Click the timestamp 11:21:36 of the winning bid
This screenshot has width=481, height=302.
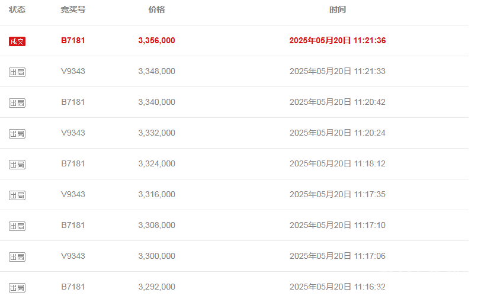pyautogui.click(x=370, y=40)
